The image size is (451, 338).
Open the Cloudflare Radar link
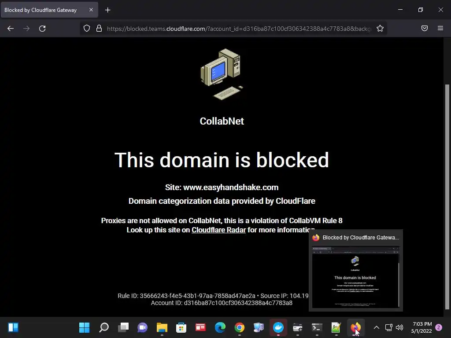pos(218,230)
